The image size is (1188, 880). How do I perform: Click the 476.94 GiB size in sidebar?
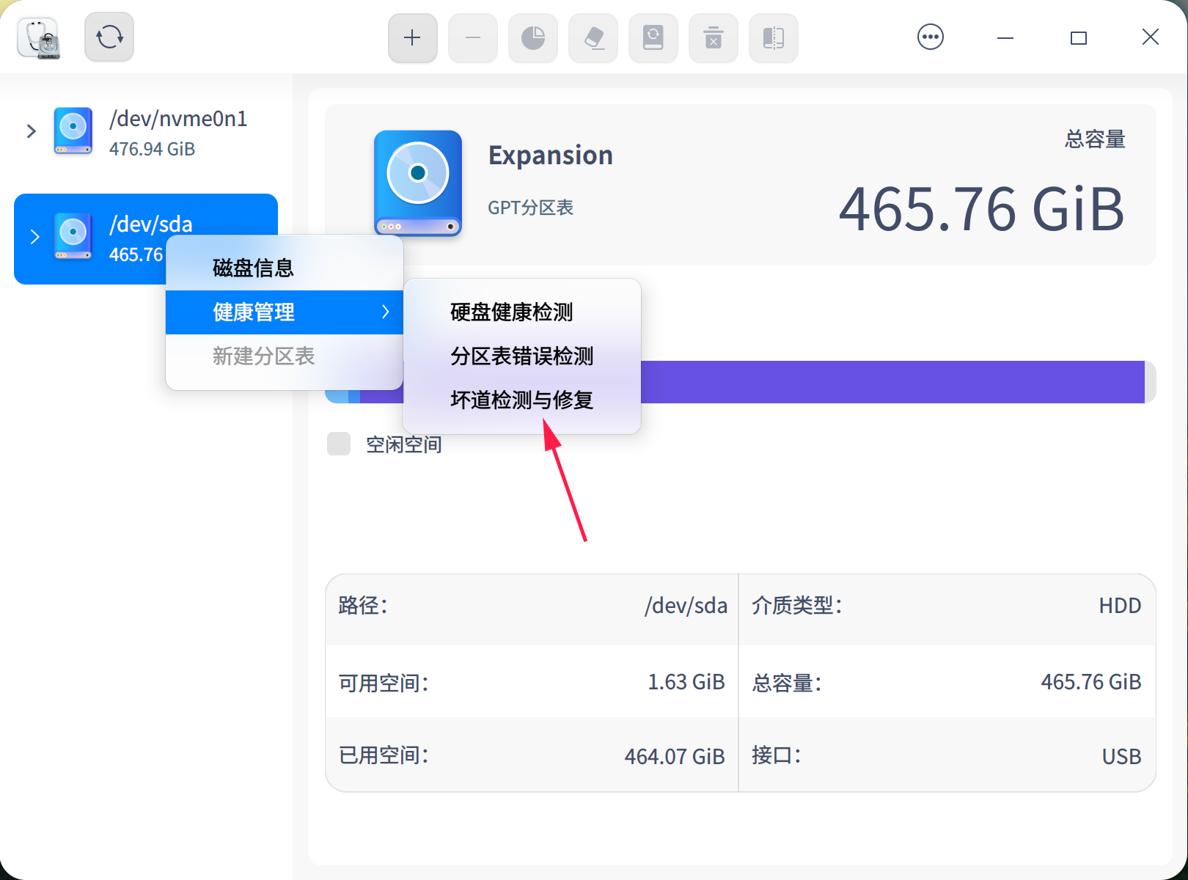(x=153, y=149)
